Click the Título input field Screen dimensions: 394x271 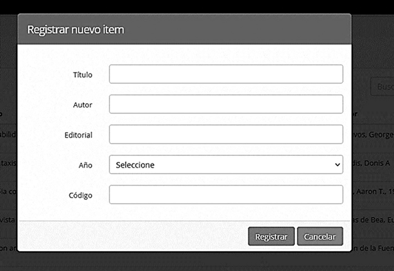pyautogui.click(x=226, y=74)
